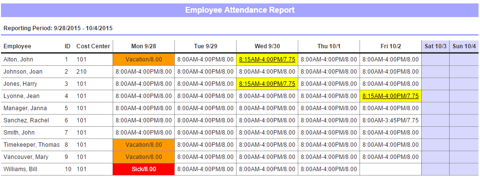Click Joan Johnson's cost center 210

pyautogui.click(x=81, y=72)
